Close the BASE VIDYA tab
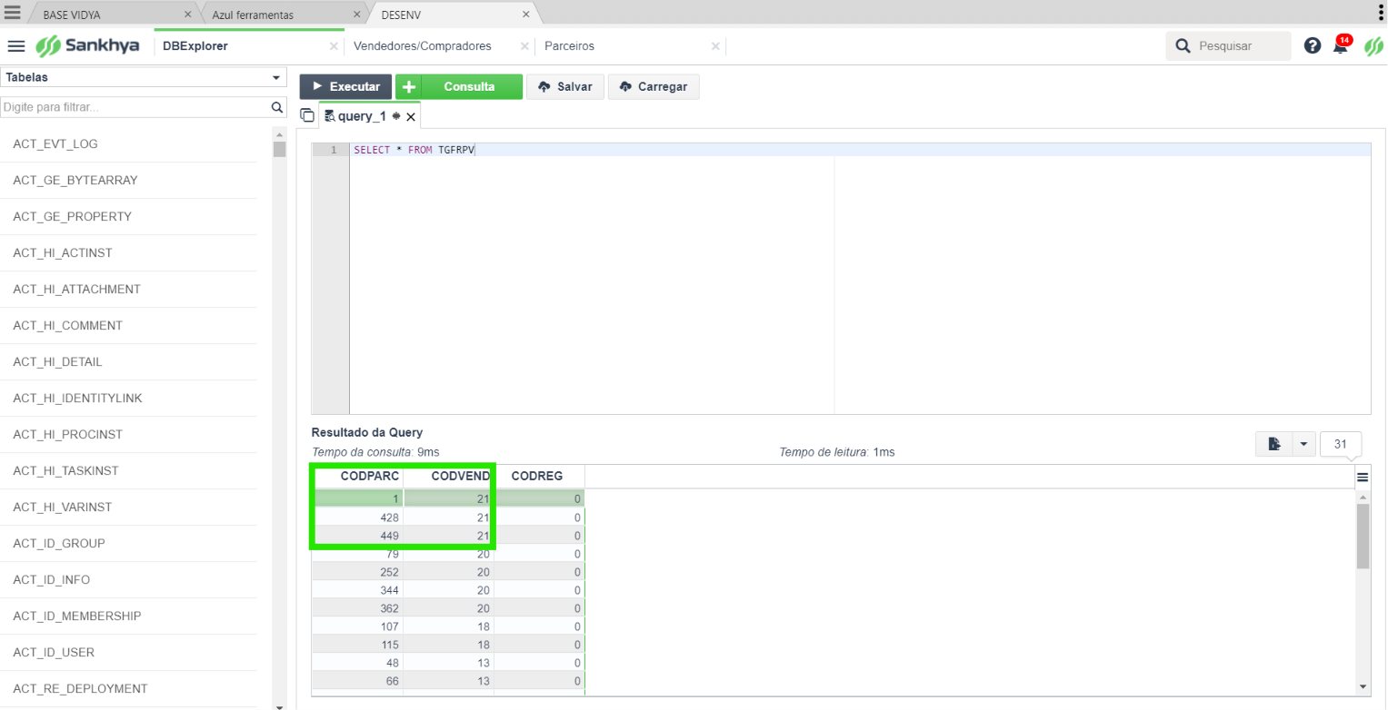This screenshot has height=710, width=1388. tap(187, 15)
